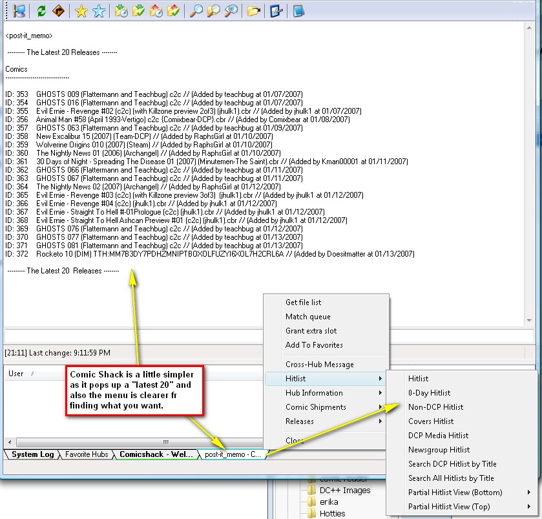
Task: Click the first magnifying glass Search icon
Action: (196, 10)
